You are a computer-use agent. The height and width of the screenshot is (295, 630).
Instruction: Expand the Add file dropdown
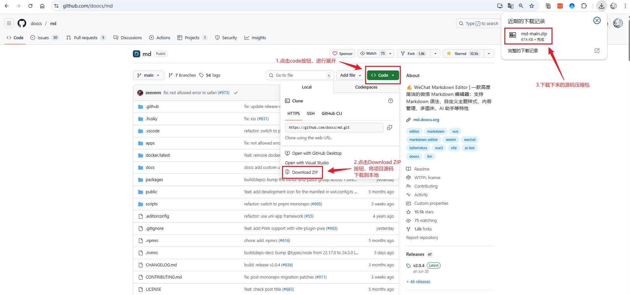(x=351, y=75)
